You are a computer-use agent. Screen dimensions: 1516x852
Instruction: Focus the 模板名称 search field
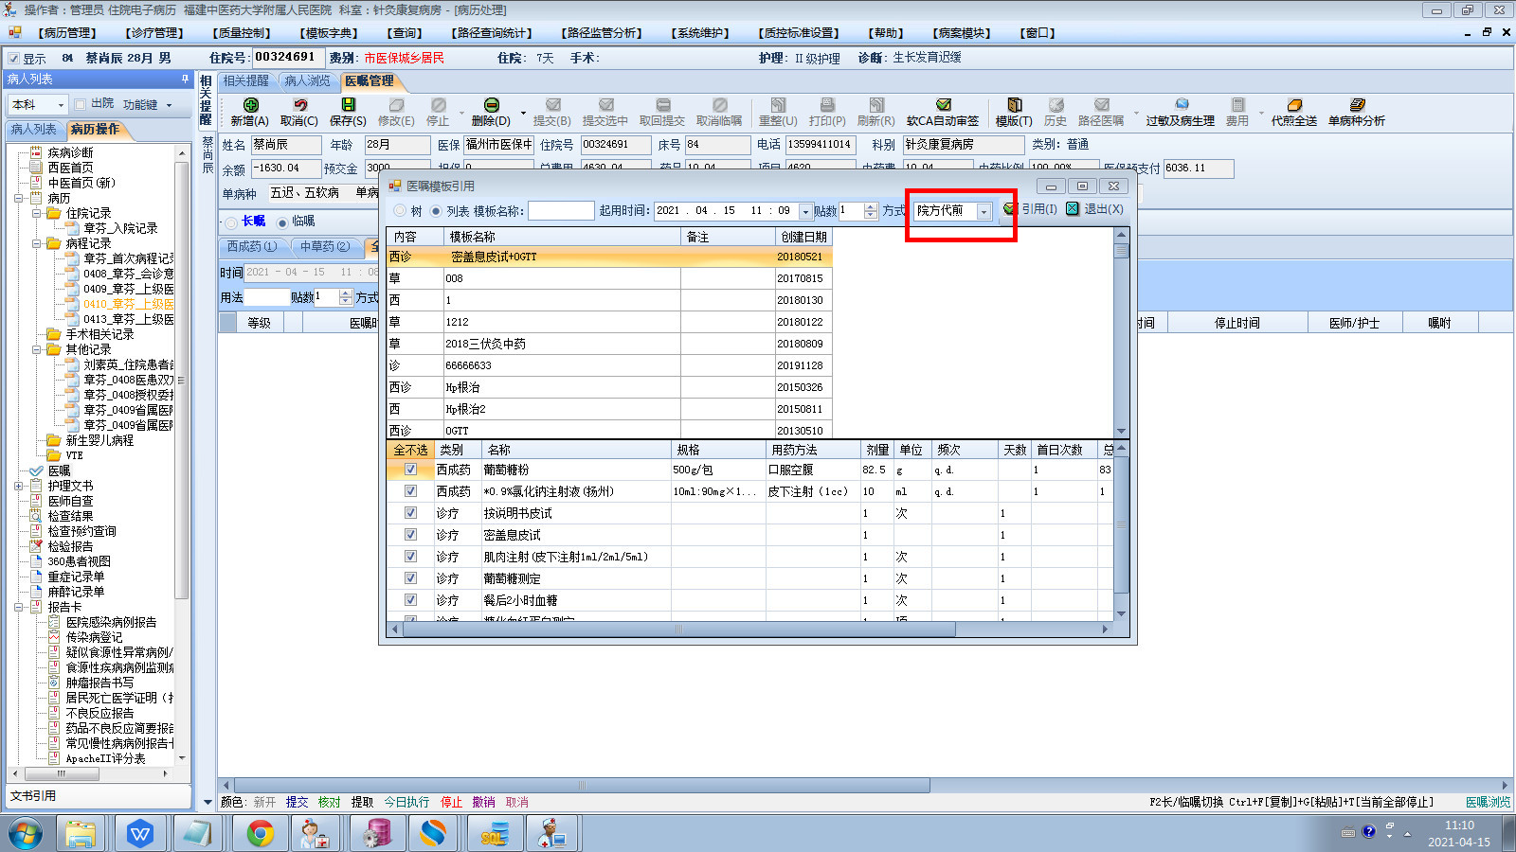click(561, 211)
